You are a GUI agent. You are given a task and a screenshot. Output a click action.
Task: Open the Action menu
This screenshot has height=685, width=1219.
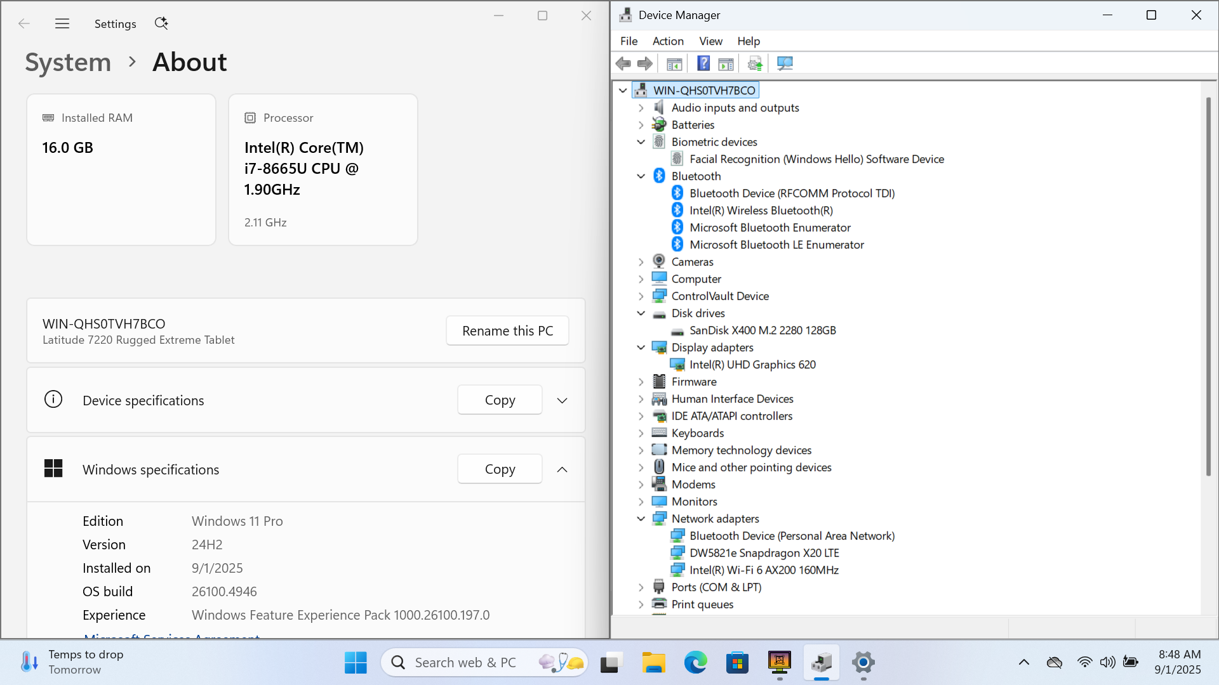coord(668,41)
